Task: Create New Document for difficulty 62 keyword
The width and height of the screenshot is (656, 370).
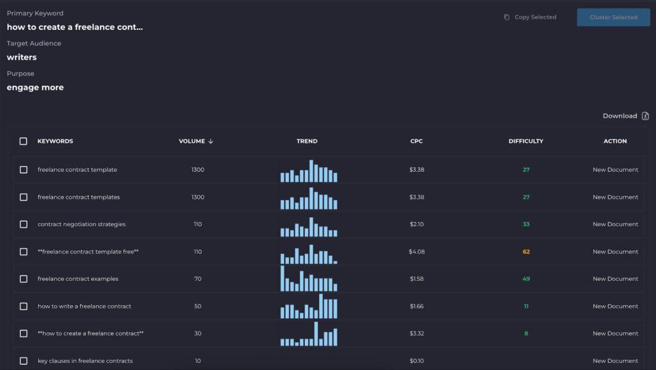Action: click(615, 252)
